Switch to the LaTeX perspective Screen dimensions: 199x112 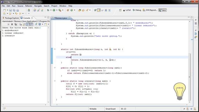click(127, 10)
